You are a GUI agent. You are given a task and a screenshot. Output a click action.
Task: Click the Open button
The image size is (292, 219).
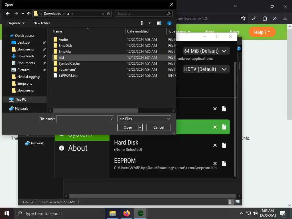[x=128, y=127]
